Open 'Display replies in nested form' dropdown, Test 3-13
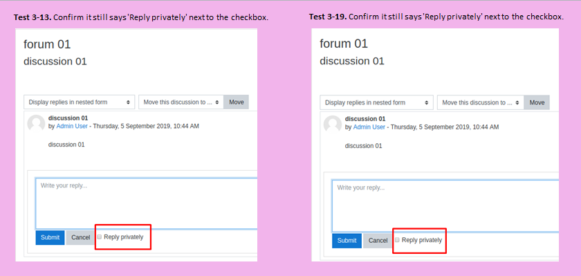This screenshot has width=581, height=276. [x=80, y=102]
